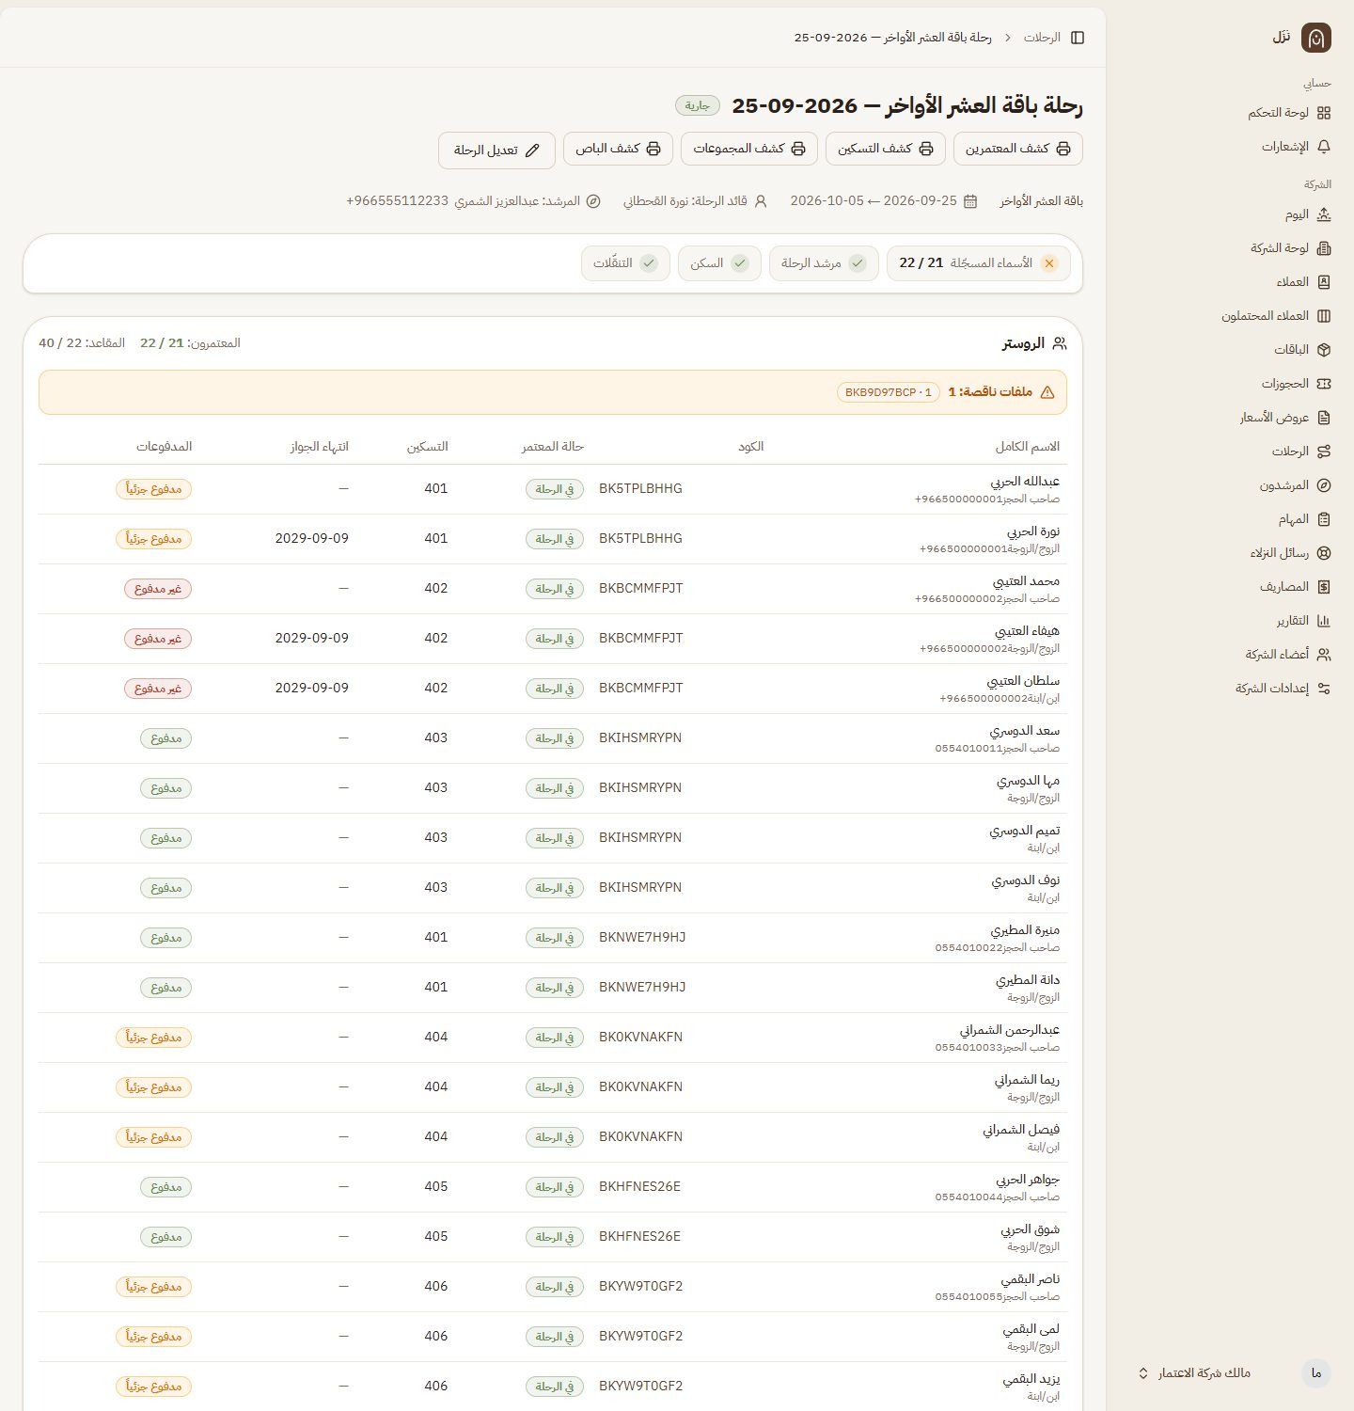Click the المصاريف receipt icon
The height and width of the screenshot is (1411, 1354).
pos(1324,587)
